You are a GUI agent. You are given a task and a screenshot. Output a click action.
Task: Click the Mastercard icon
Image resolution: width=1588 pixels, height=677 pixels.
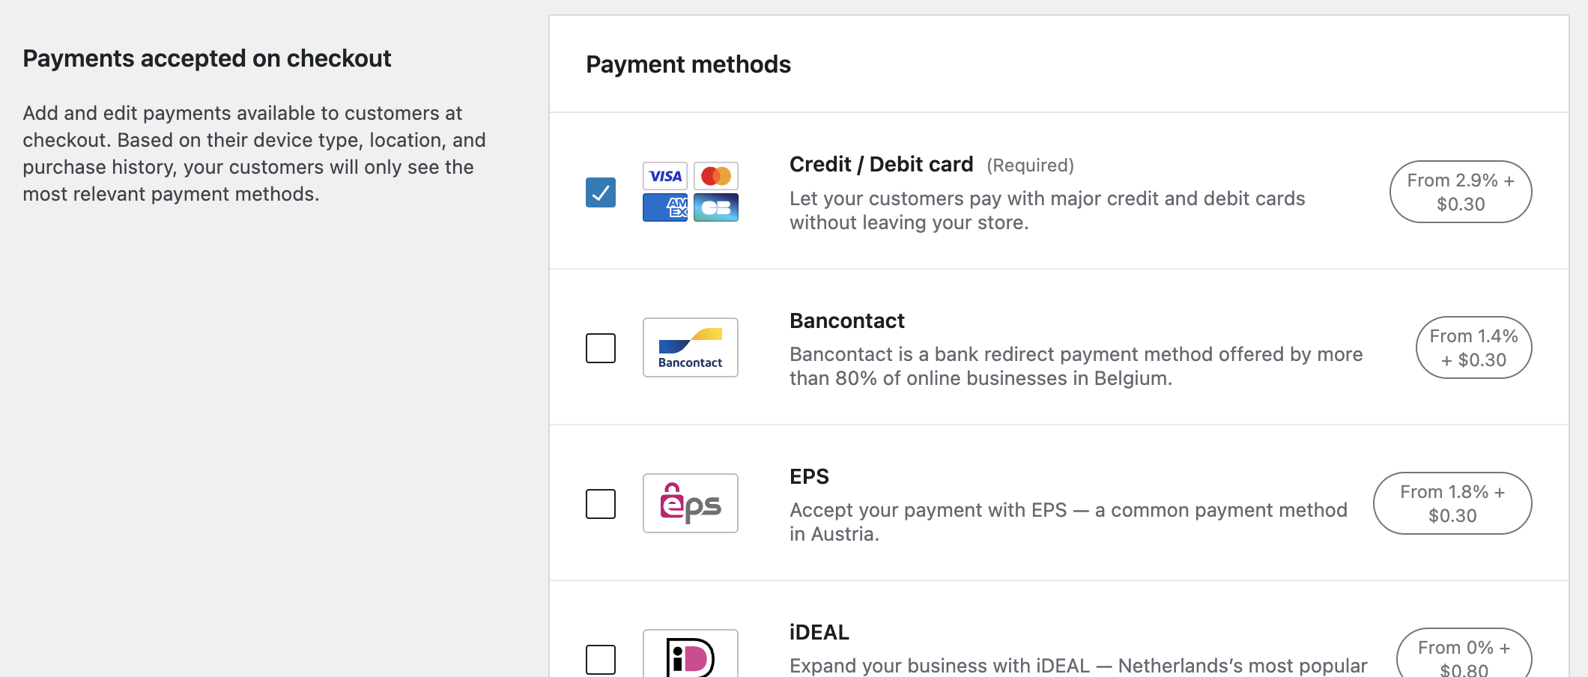[715, 176]
